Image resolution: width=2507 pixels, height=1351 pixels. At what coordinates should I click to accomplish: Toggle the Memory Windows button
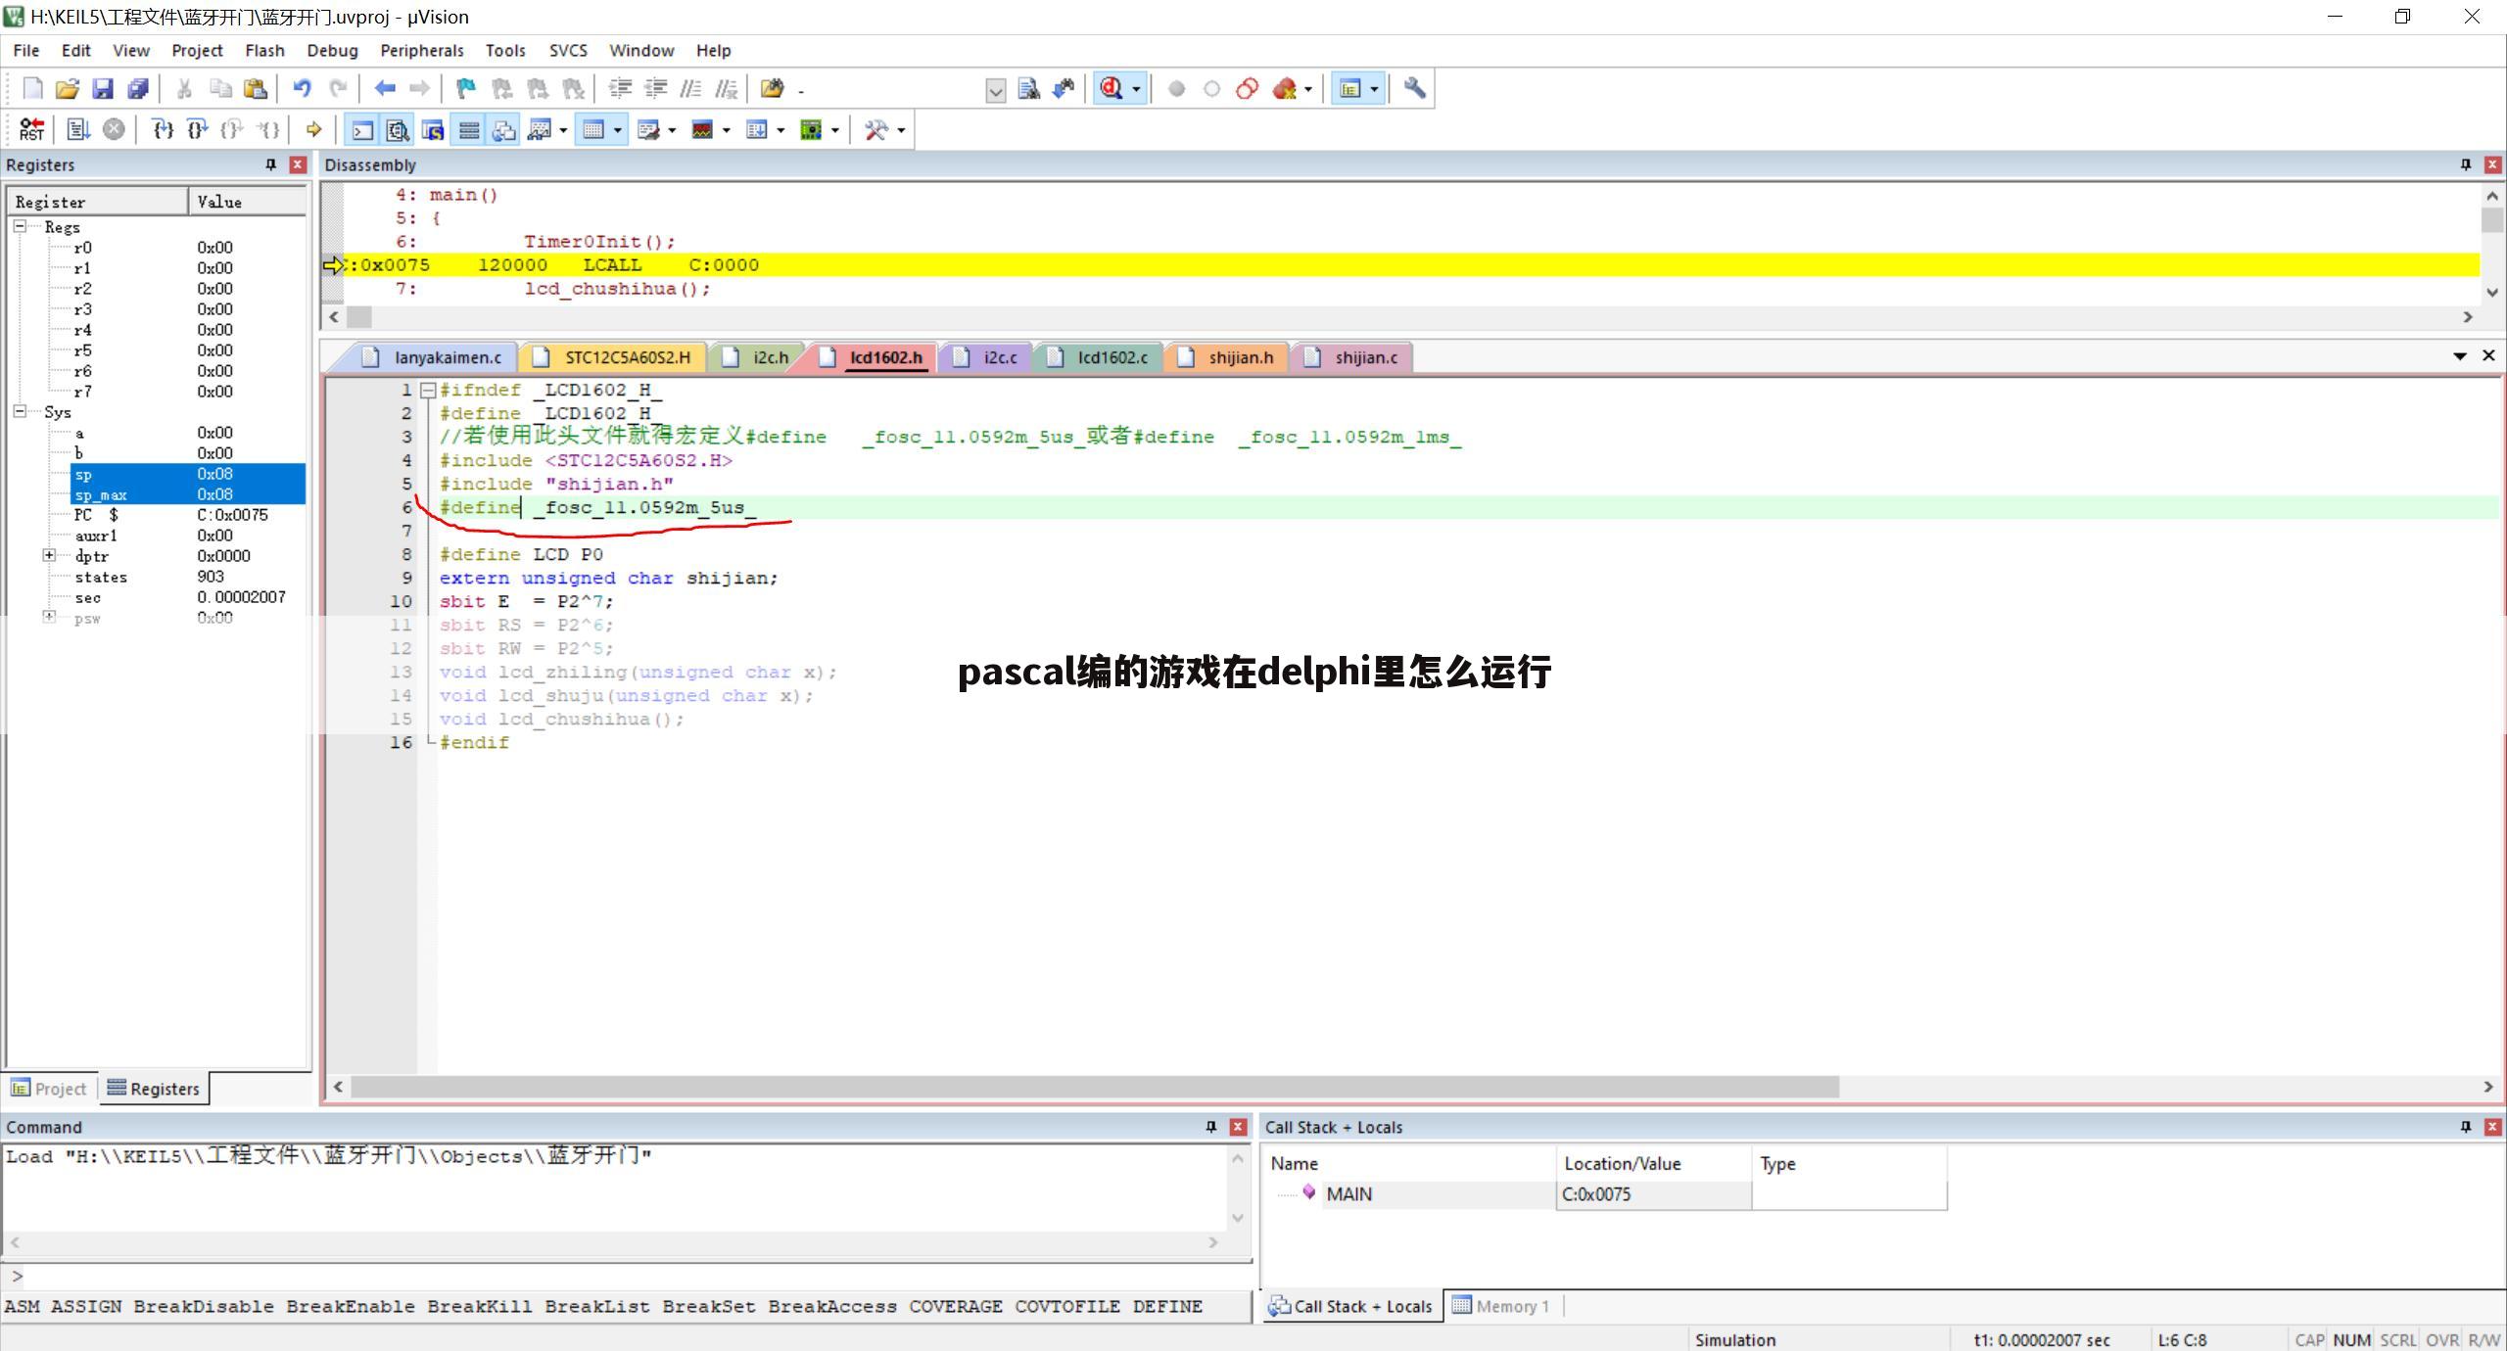point(593,129)
